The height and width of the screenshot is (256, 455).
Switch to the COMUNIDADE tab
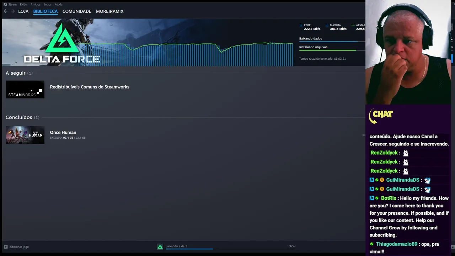(x=77, y=11)
